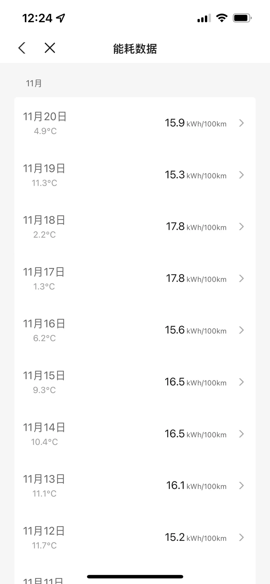Select the 11月14日 date label
Image resolution: width=270 pixels, height=584 pixels.
(x=44, y=428)
